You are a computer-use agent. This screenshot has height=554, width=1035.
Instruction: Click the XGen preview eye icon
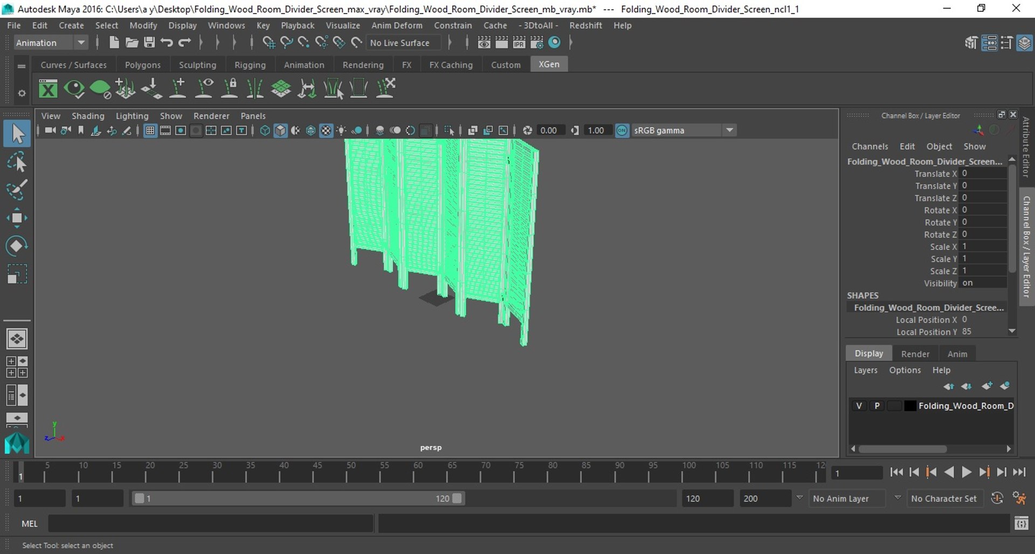(x=74, y=88)
